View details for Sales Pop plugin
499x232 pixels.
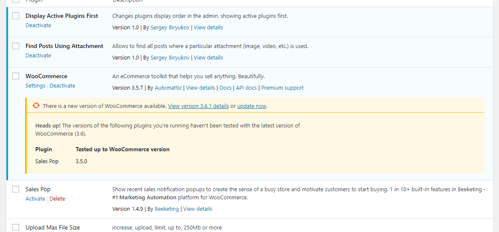(198, 209)
